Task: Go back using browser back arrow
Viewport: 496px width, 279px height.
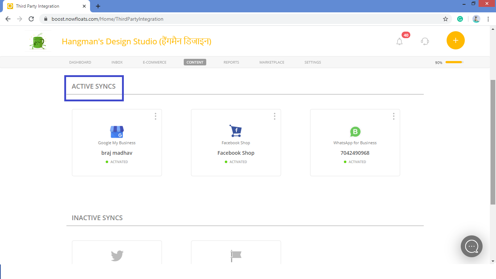Action: tap(8, 19)
